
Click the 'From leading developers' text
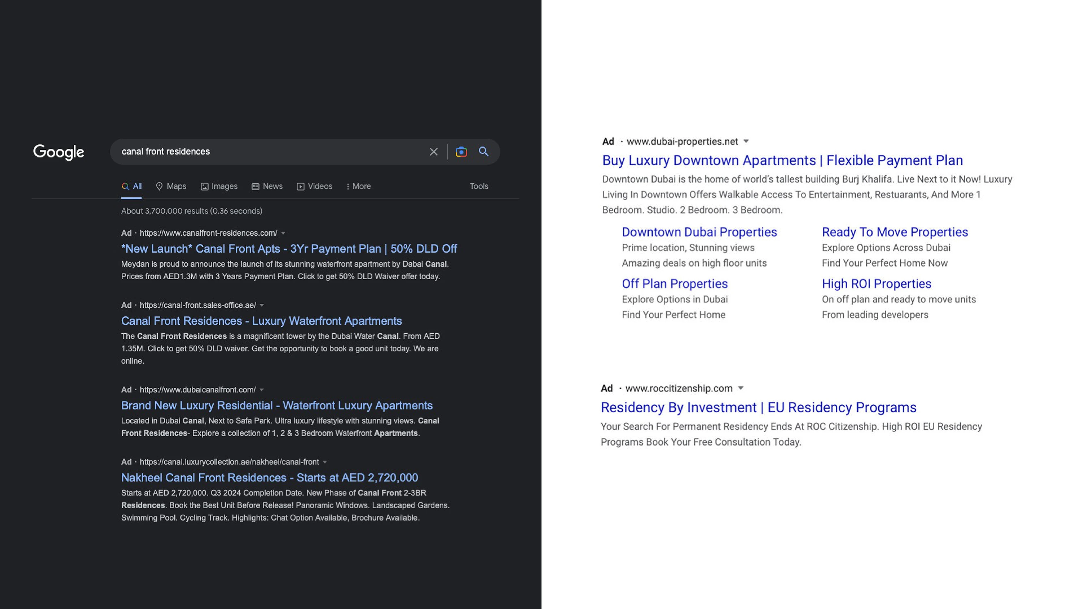875,315
